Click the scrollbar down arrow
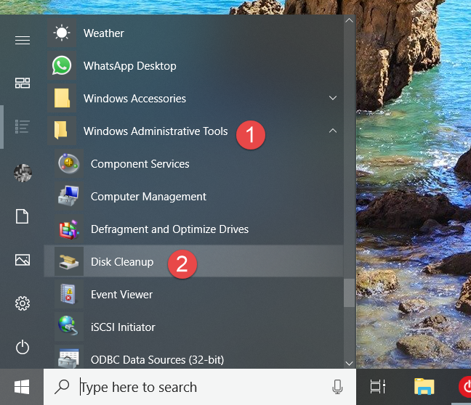The image size is (471, 405). (349, 364)
